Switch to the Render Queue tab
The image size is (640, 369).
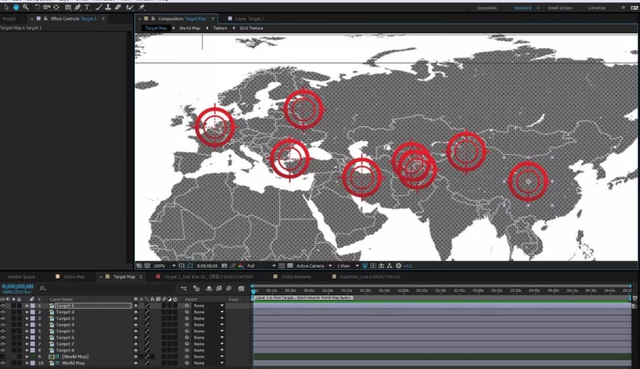21,276
